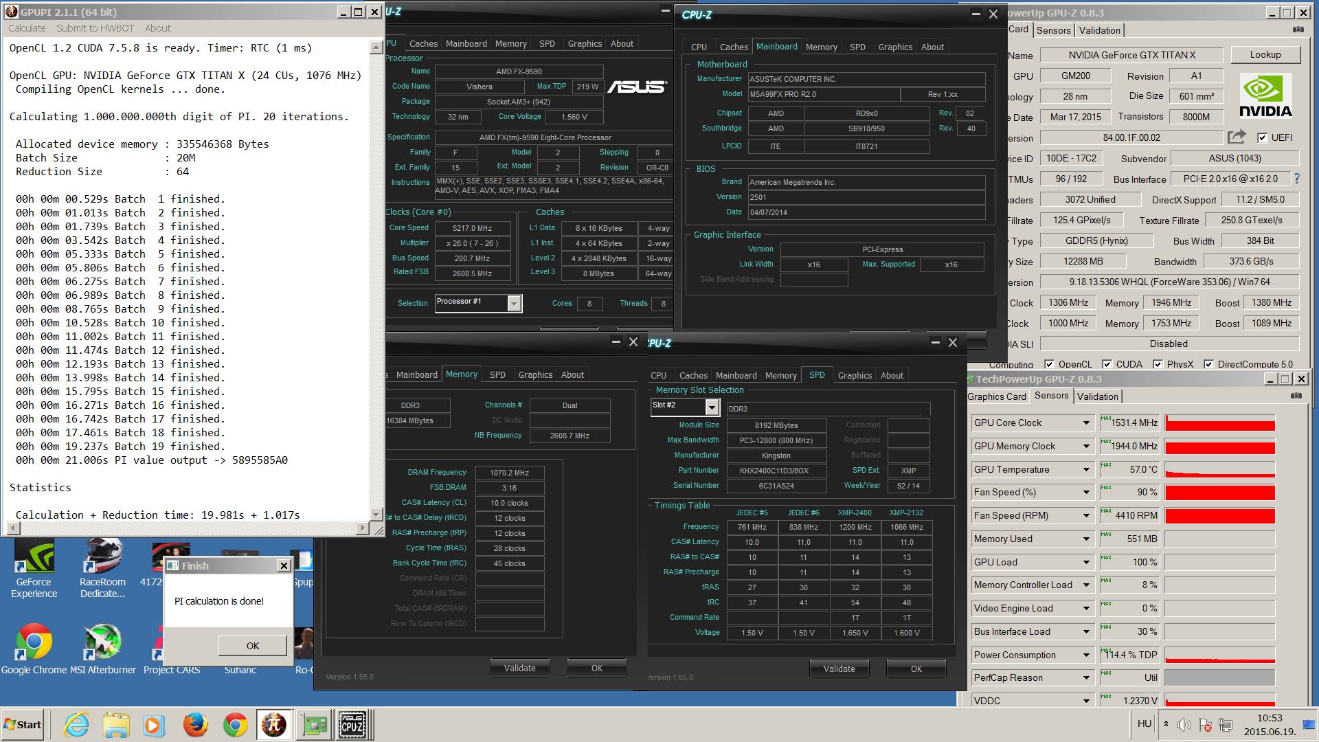Open Windows Media Player in taskbar
The width and height of the screenshot is (1319, 742).
click(155, 725)
